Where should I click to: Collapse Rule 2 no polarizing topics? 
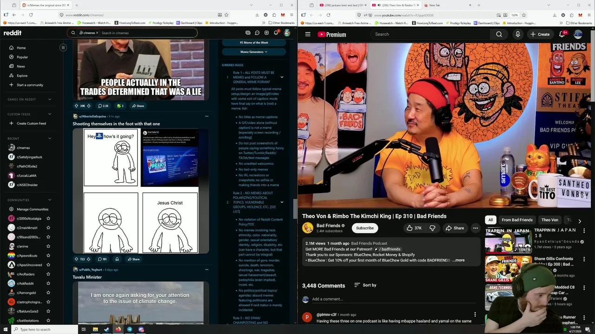tap(282, 202)
